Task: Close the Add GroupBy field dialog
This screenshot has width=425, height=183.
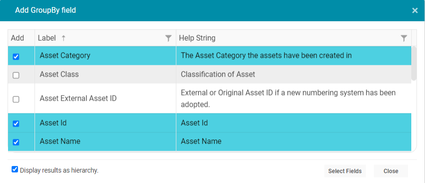Action: point(415,10)
